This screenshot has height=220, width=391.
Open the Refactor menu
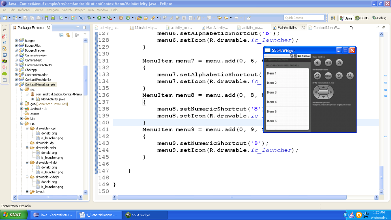click(24, 10)
